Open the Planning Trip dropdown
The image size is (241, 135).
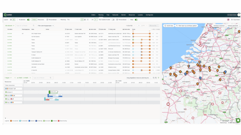tap(72, 20)
